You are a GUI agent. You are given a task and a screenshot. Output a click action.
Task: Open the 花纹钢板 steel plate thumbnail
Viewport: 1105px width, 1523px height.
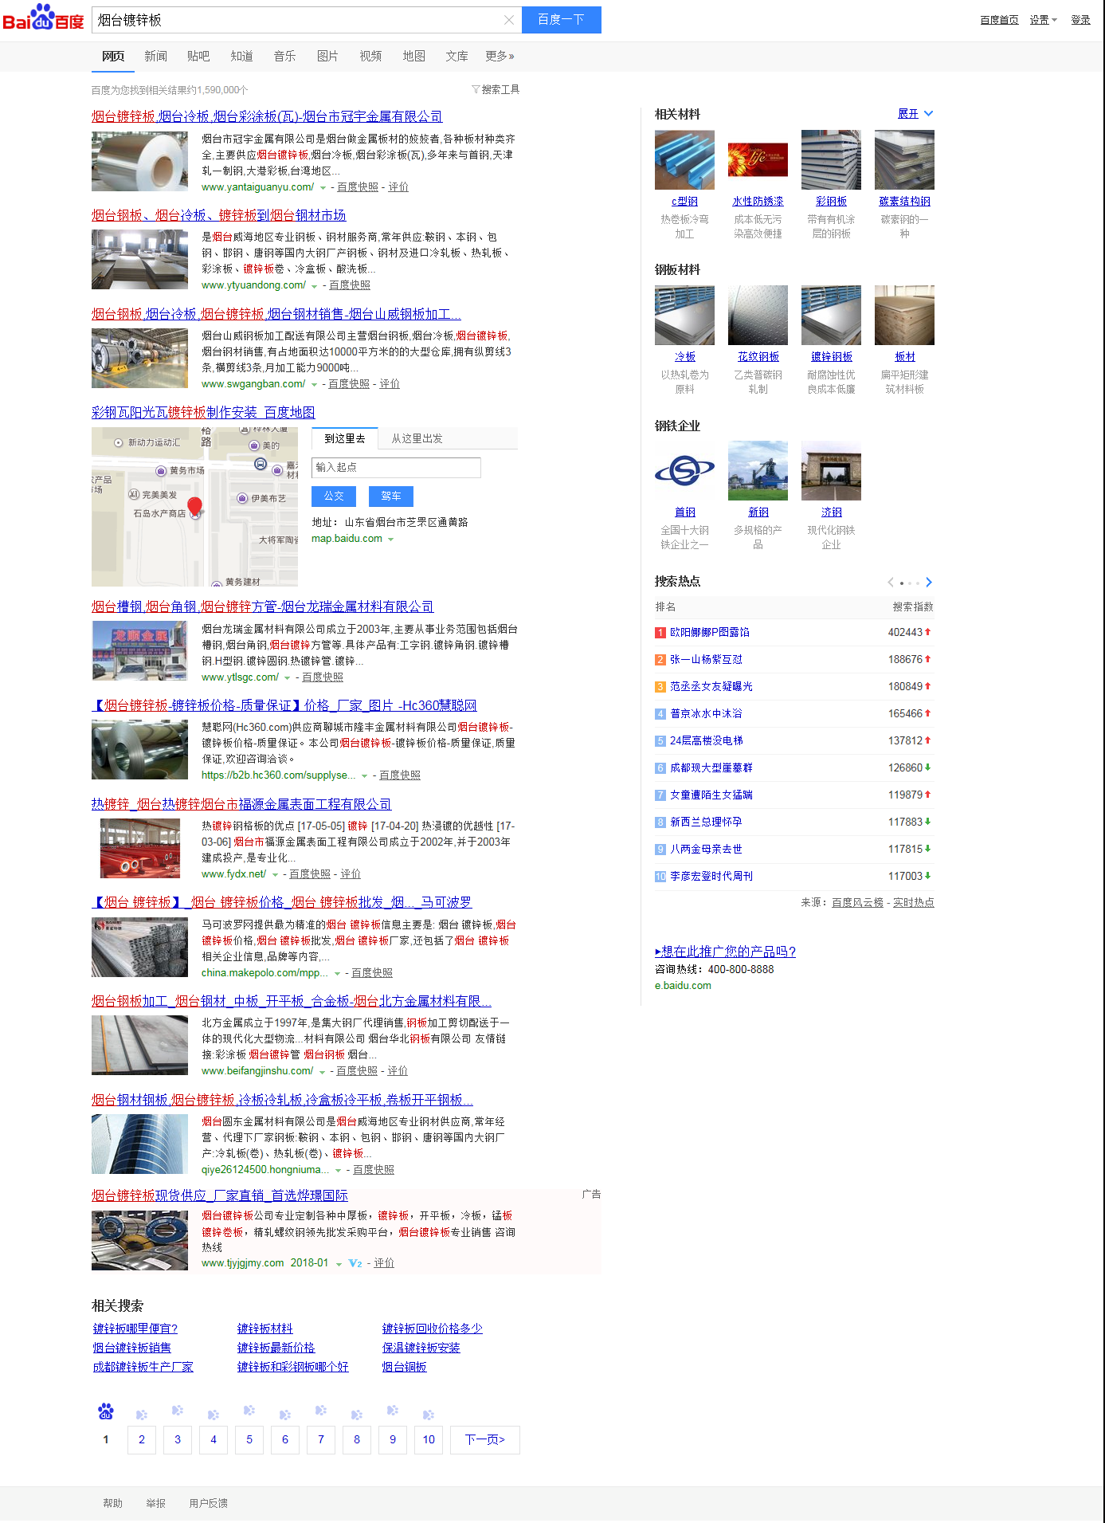[x=758, y=316]
